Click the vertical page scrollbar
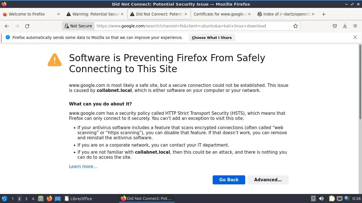 coord(360,82)
